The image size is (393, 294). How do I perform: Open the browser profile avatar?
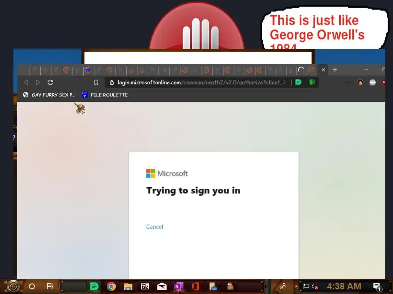click(360, 82)
